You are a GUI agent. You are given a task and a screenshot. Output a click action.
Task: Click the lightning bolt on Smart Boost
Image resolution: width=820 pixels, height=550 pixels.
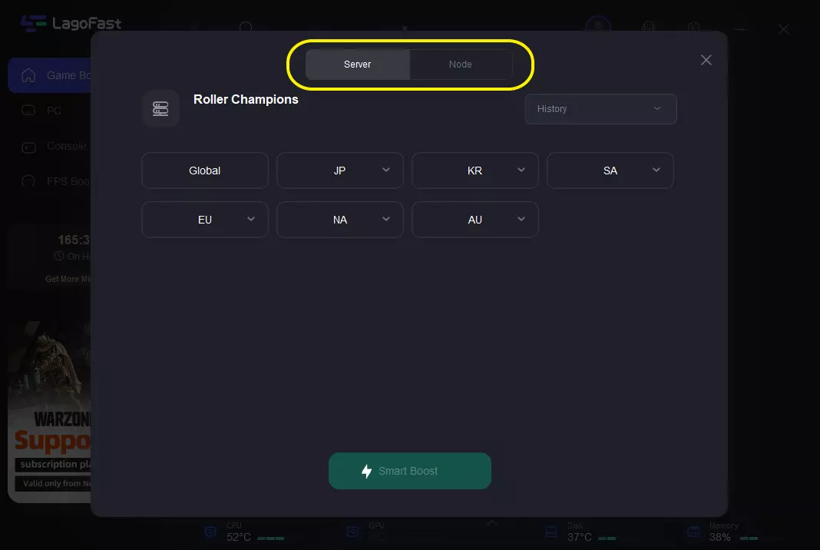tap(366, 471)
